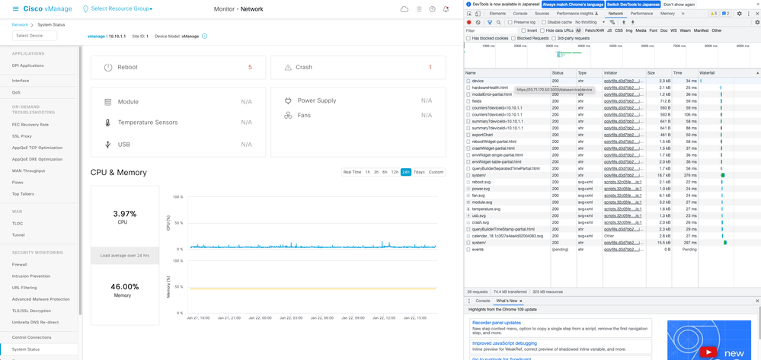Open the Select Device dropdown
Screen dimensions: 761x360
34,36
